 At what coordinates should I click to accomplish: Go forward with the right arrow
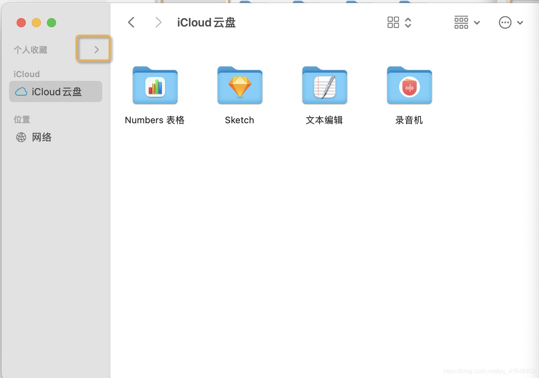click(159, 23)
